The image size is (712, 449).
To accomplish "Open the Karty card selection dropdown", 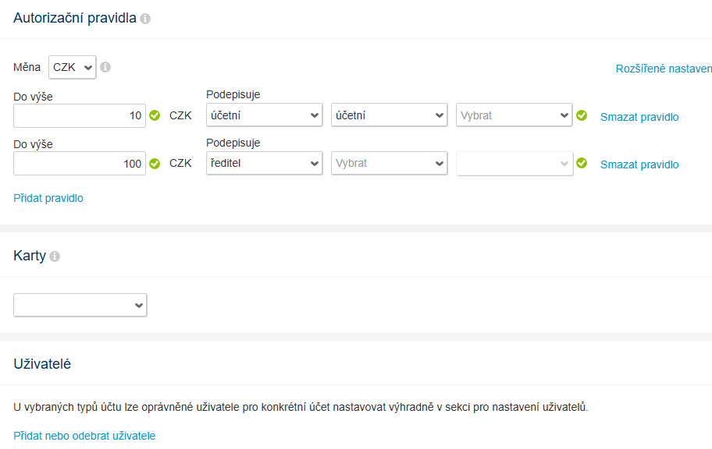I will [80, 305].
